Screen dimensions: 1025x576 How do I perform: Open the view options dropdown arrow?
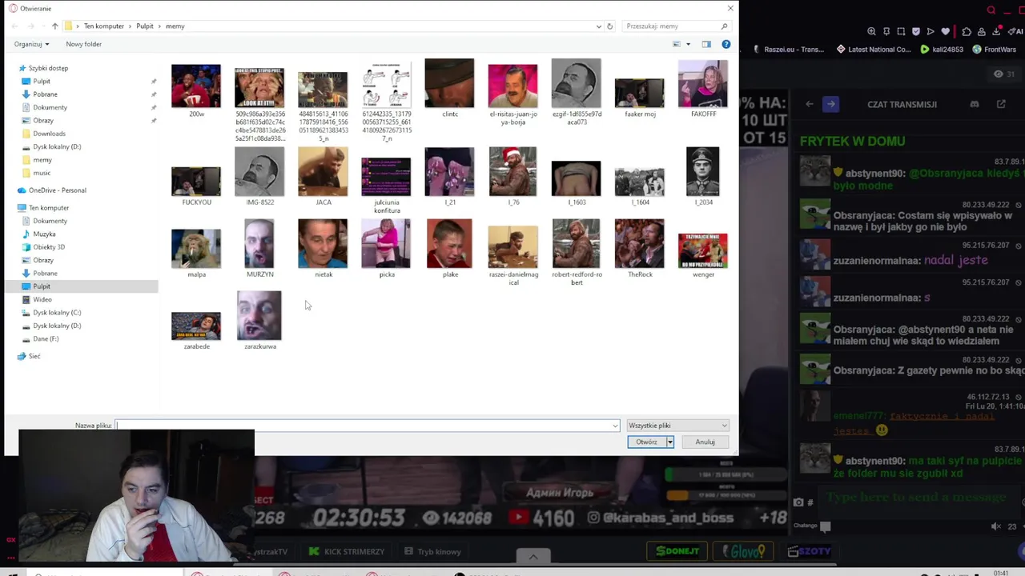[x=688, y=44]
